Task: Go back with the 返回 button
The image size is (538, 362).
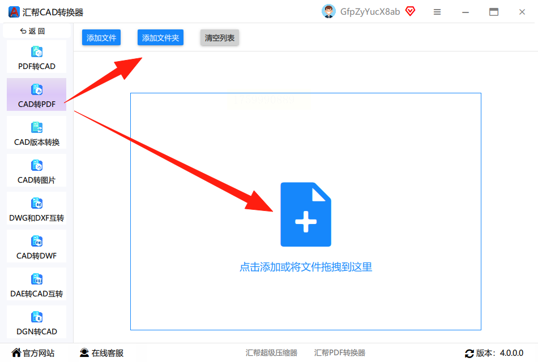Action: [x=37, y=31]
